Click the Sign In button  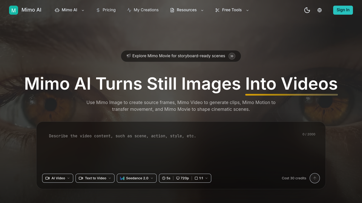(x=343, y=10)
